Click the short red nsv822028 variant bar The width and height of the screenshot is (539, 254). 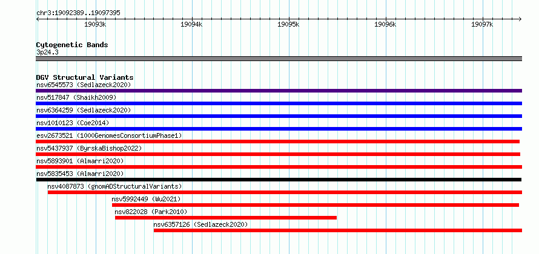(x=226, y=218)
